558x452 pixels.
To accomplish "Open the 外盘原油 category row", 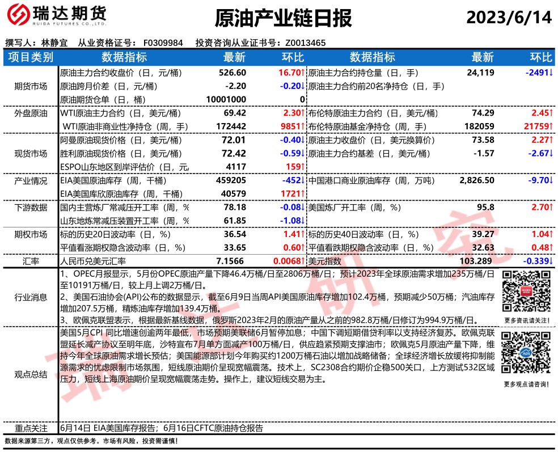I will [x=31, y=113].
